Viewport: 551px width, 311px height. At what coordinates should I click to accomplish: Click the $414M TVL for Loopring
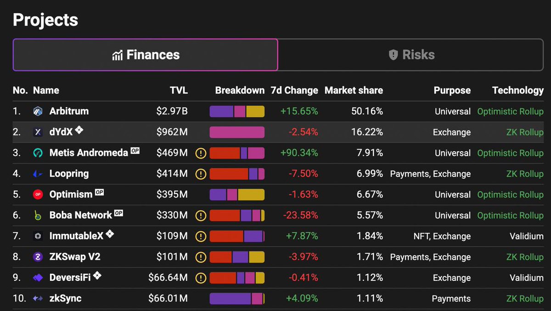tap(172, 174)
